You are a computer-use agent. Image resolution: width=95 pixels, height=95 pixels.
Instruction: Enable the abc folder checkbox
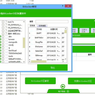click(3, 36)
